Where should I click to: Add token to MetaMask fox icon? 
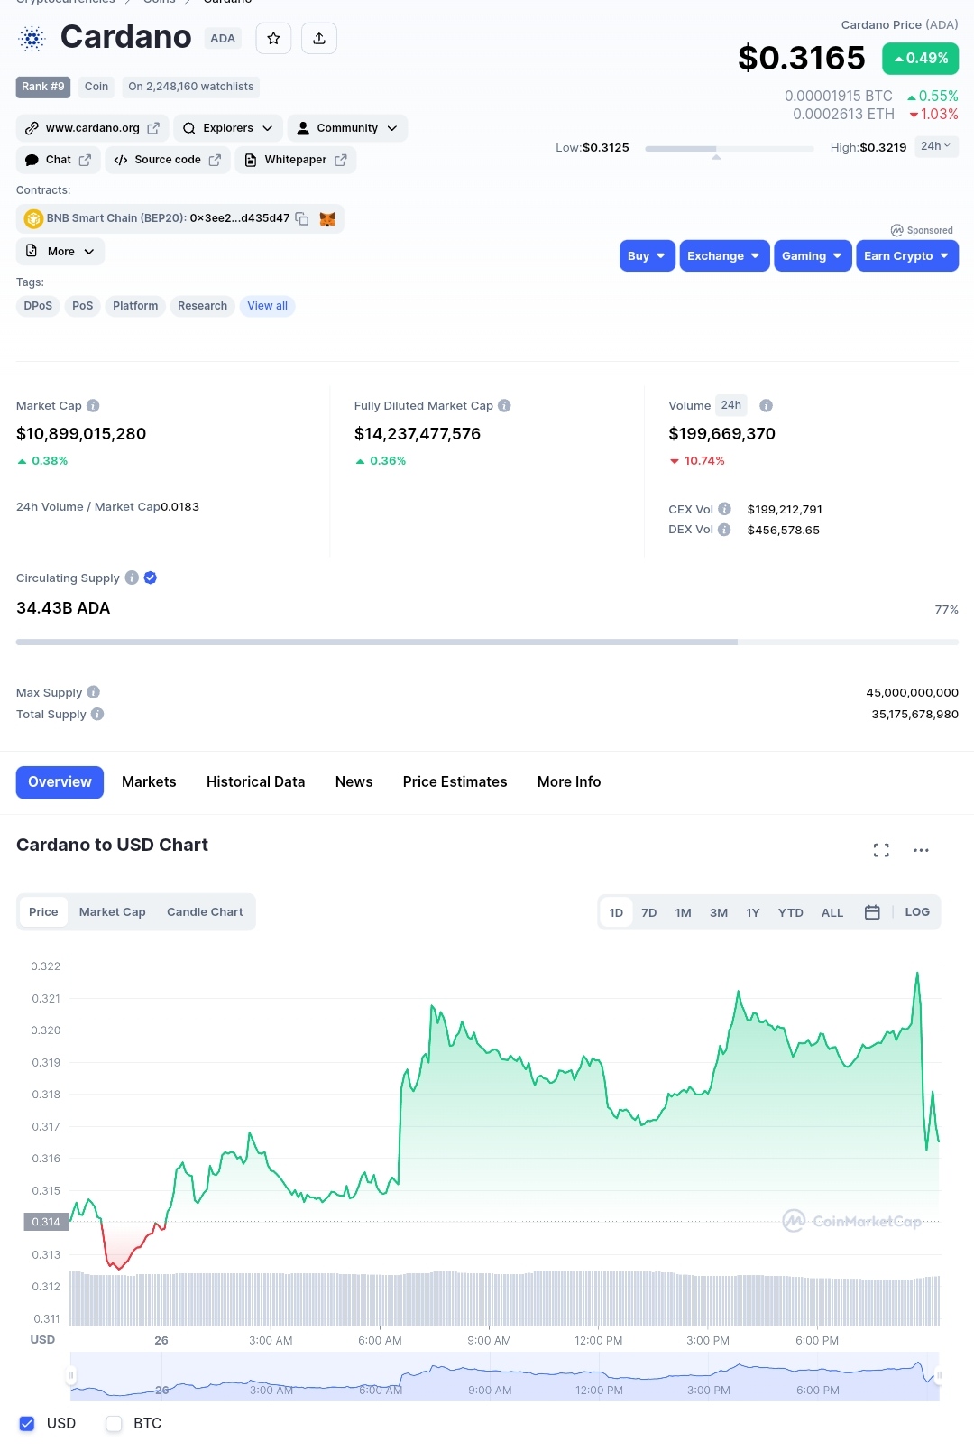coord(327,218)
